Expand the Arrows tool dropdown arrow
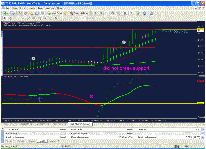206x149 pixels. [x=59, y=18]
